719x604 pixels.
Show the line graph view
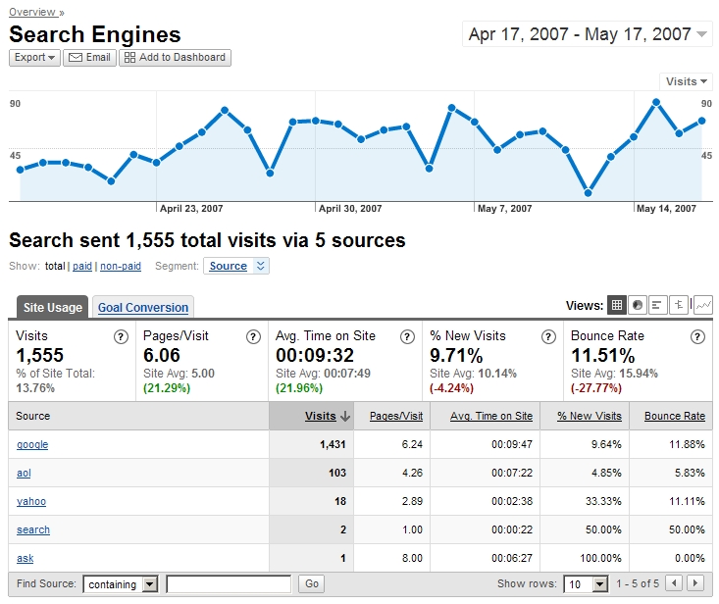(x=702, y=306)
